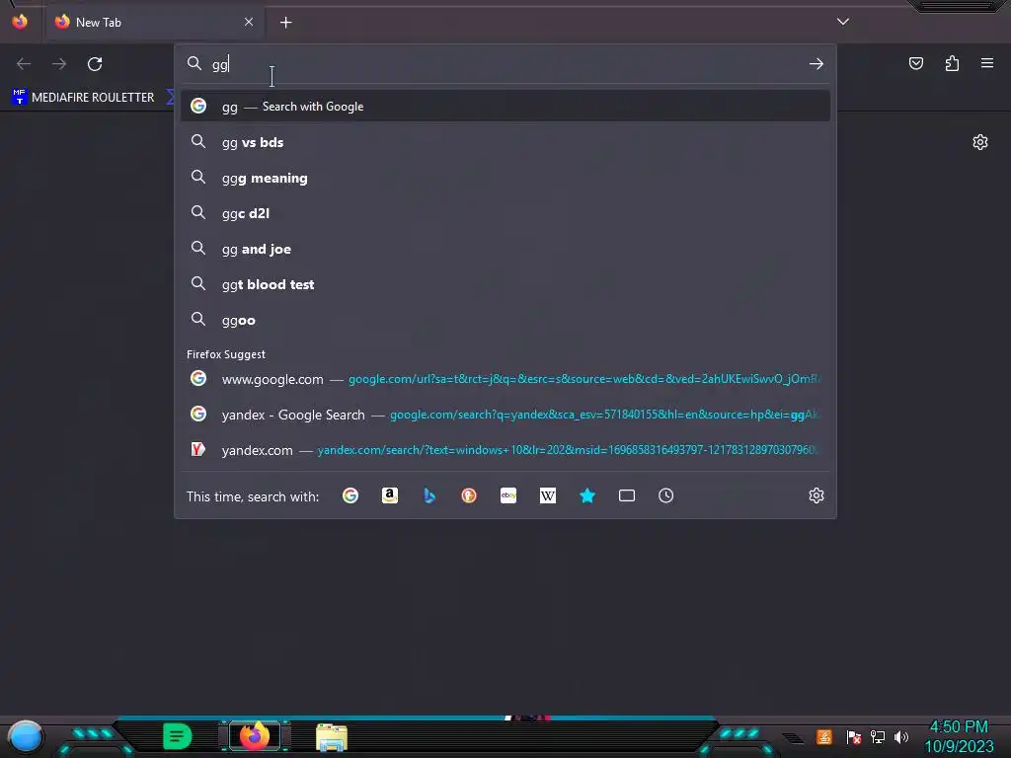Choose 'ggg meaning' suggestion
1011x758 pixels.
(505, 178)
